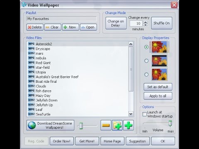Click the third flower display thumbnail
This screenshot has height=149, width=199.
click(159, 74)
